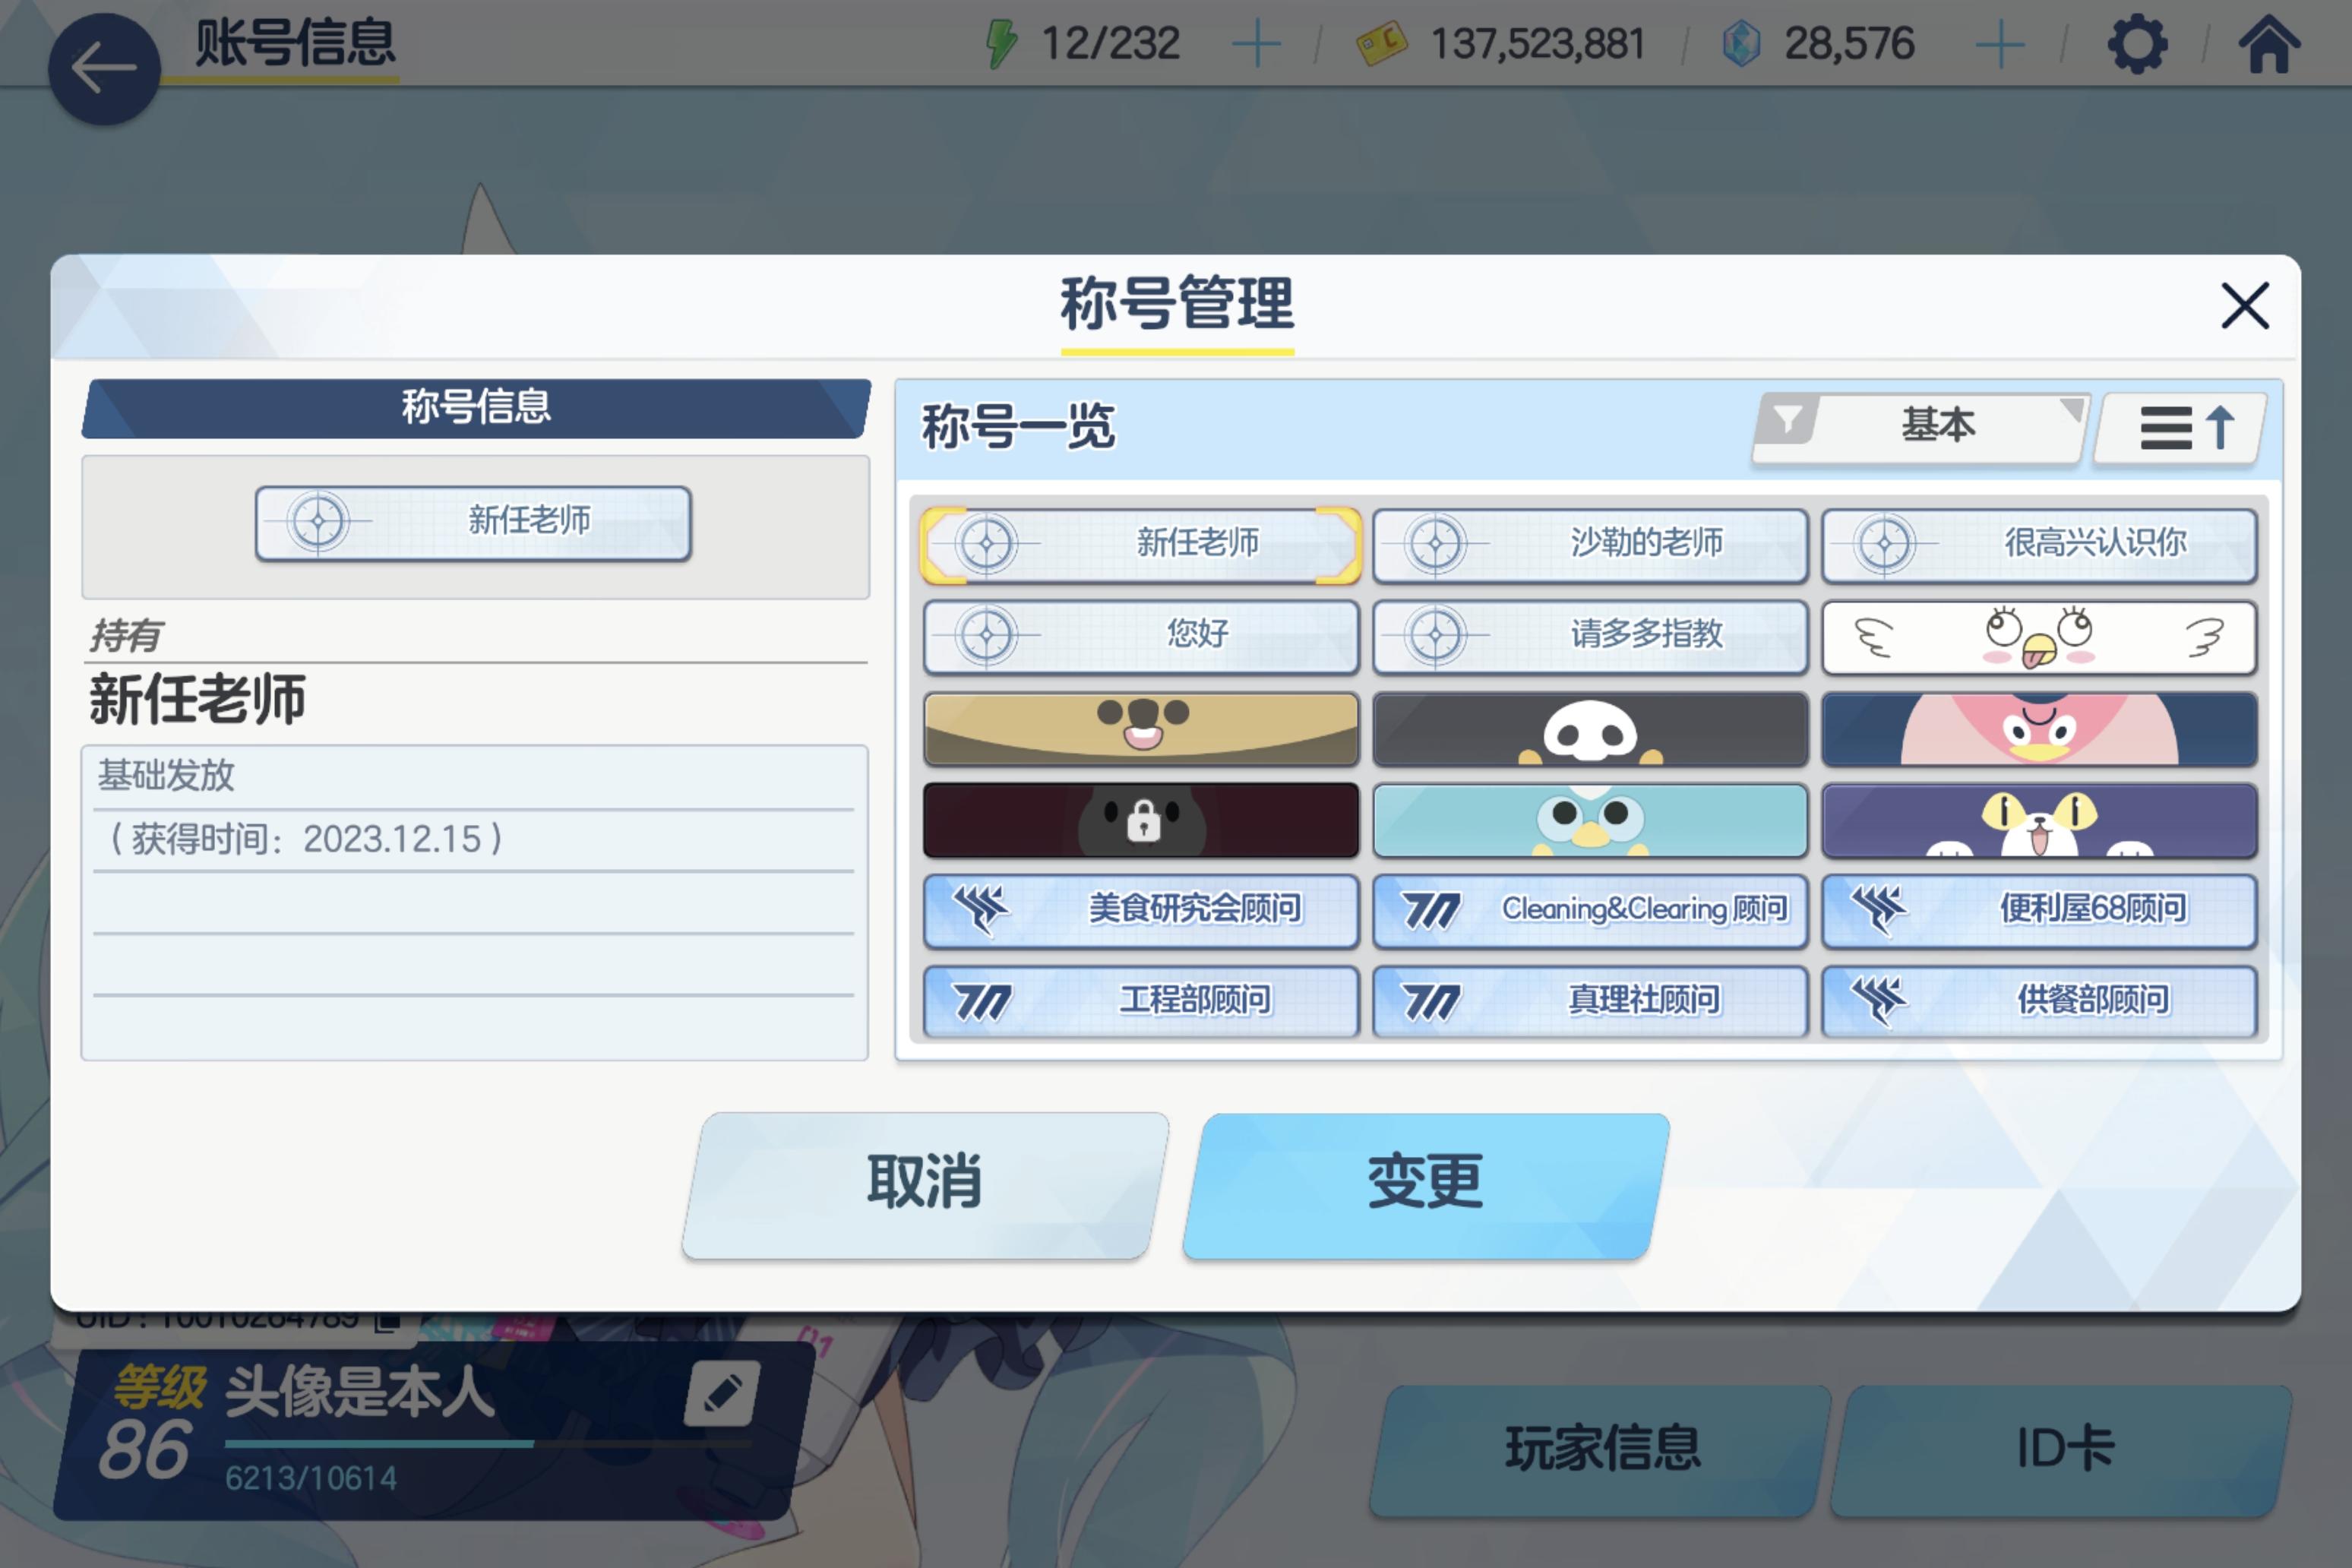Select the locked dark title banner
Image resolution: width=2352 pixels, height=1568 pixels.
(x=1141, y=820)
